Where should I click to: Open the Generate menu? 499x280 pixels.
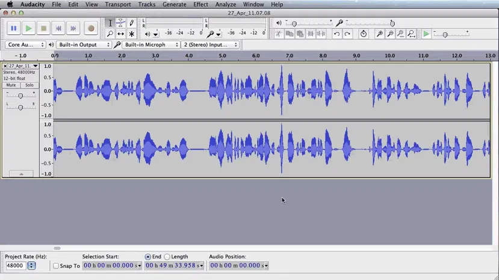175,4
